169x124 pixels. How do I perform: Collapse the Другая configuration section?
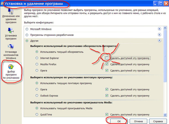(159, 40)
